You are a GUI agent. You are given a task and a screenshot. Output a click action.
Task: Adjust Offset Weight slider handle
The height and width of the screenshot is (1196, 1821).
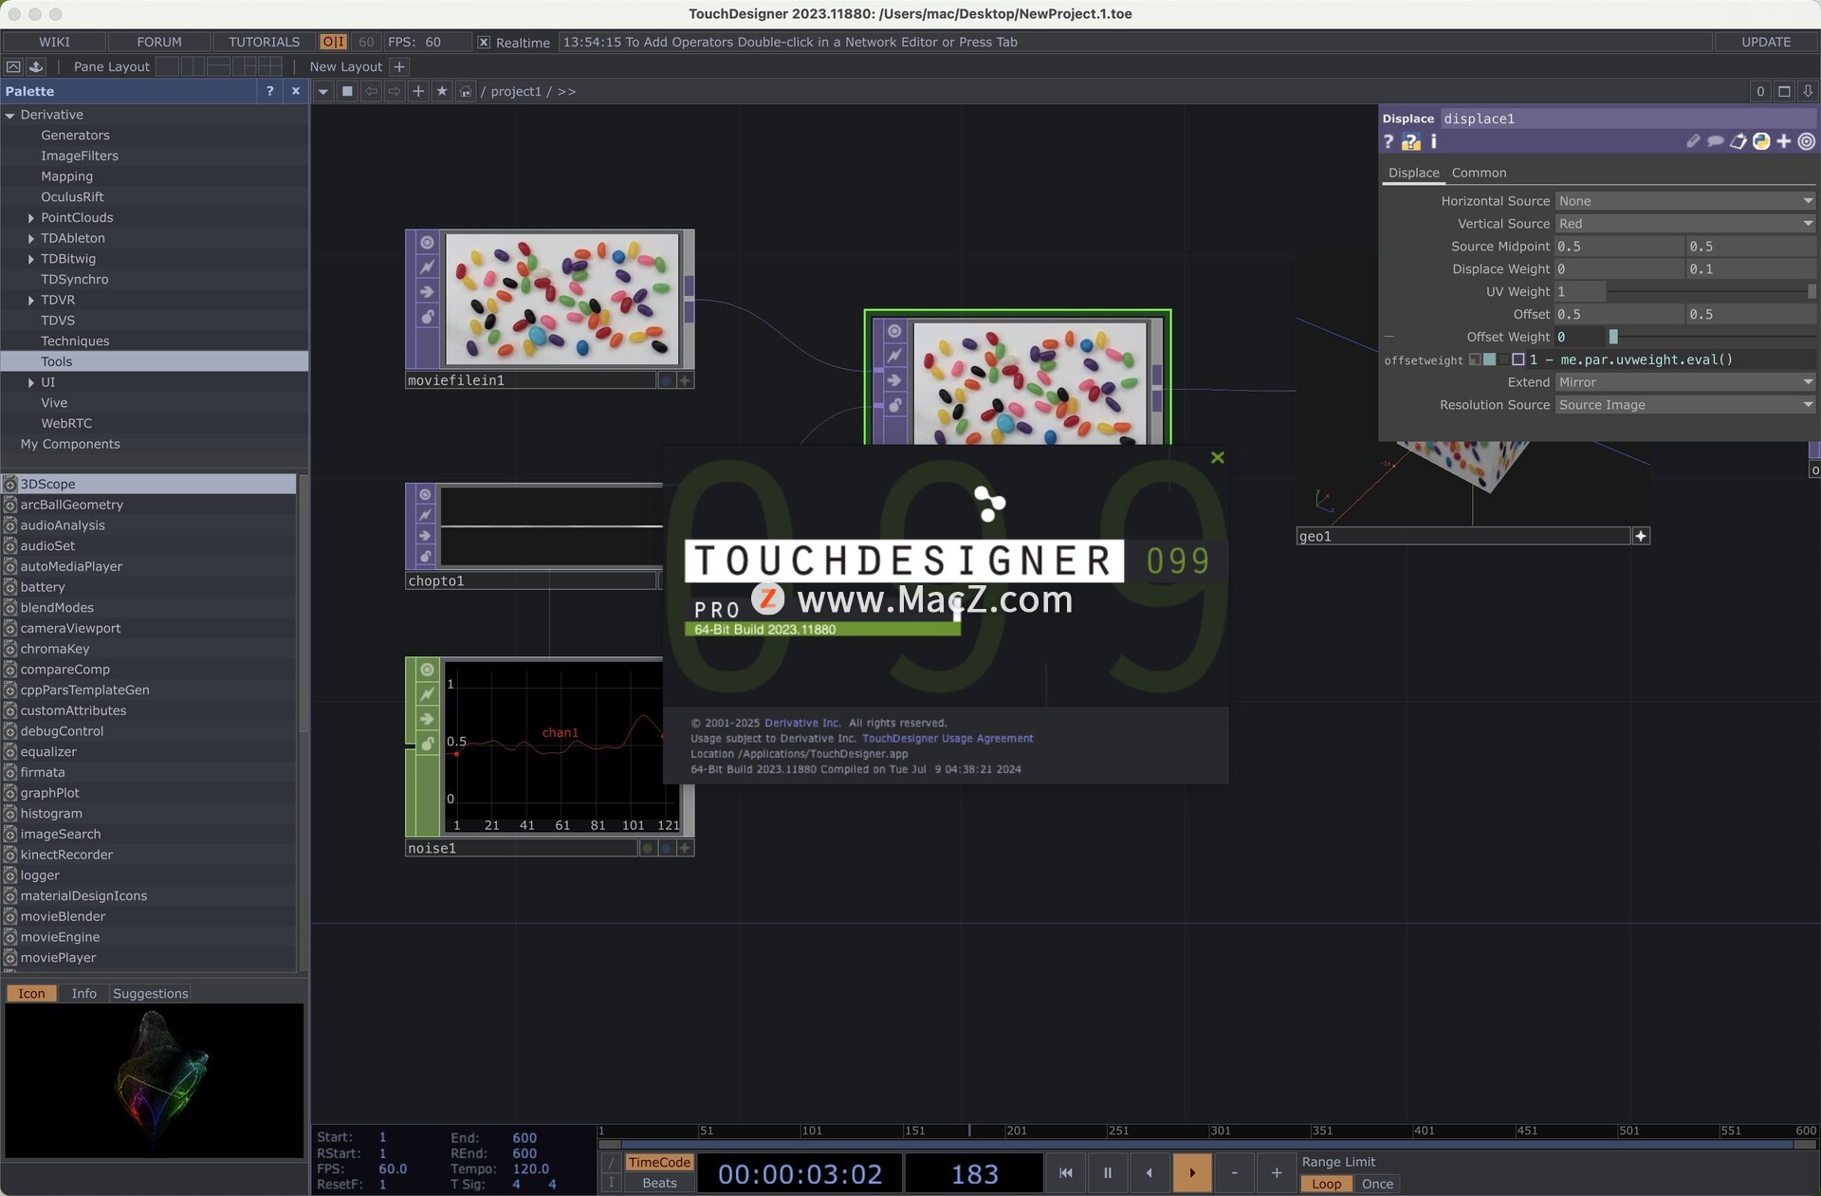pos(1613,337)
